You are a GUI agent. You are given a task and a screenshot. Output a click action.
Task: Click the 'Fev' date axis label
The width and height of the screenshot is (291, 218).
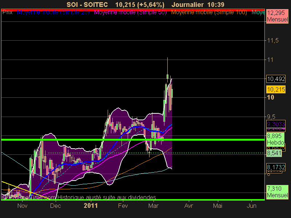[x=123, y=206]
